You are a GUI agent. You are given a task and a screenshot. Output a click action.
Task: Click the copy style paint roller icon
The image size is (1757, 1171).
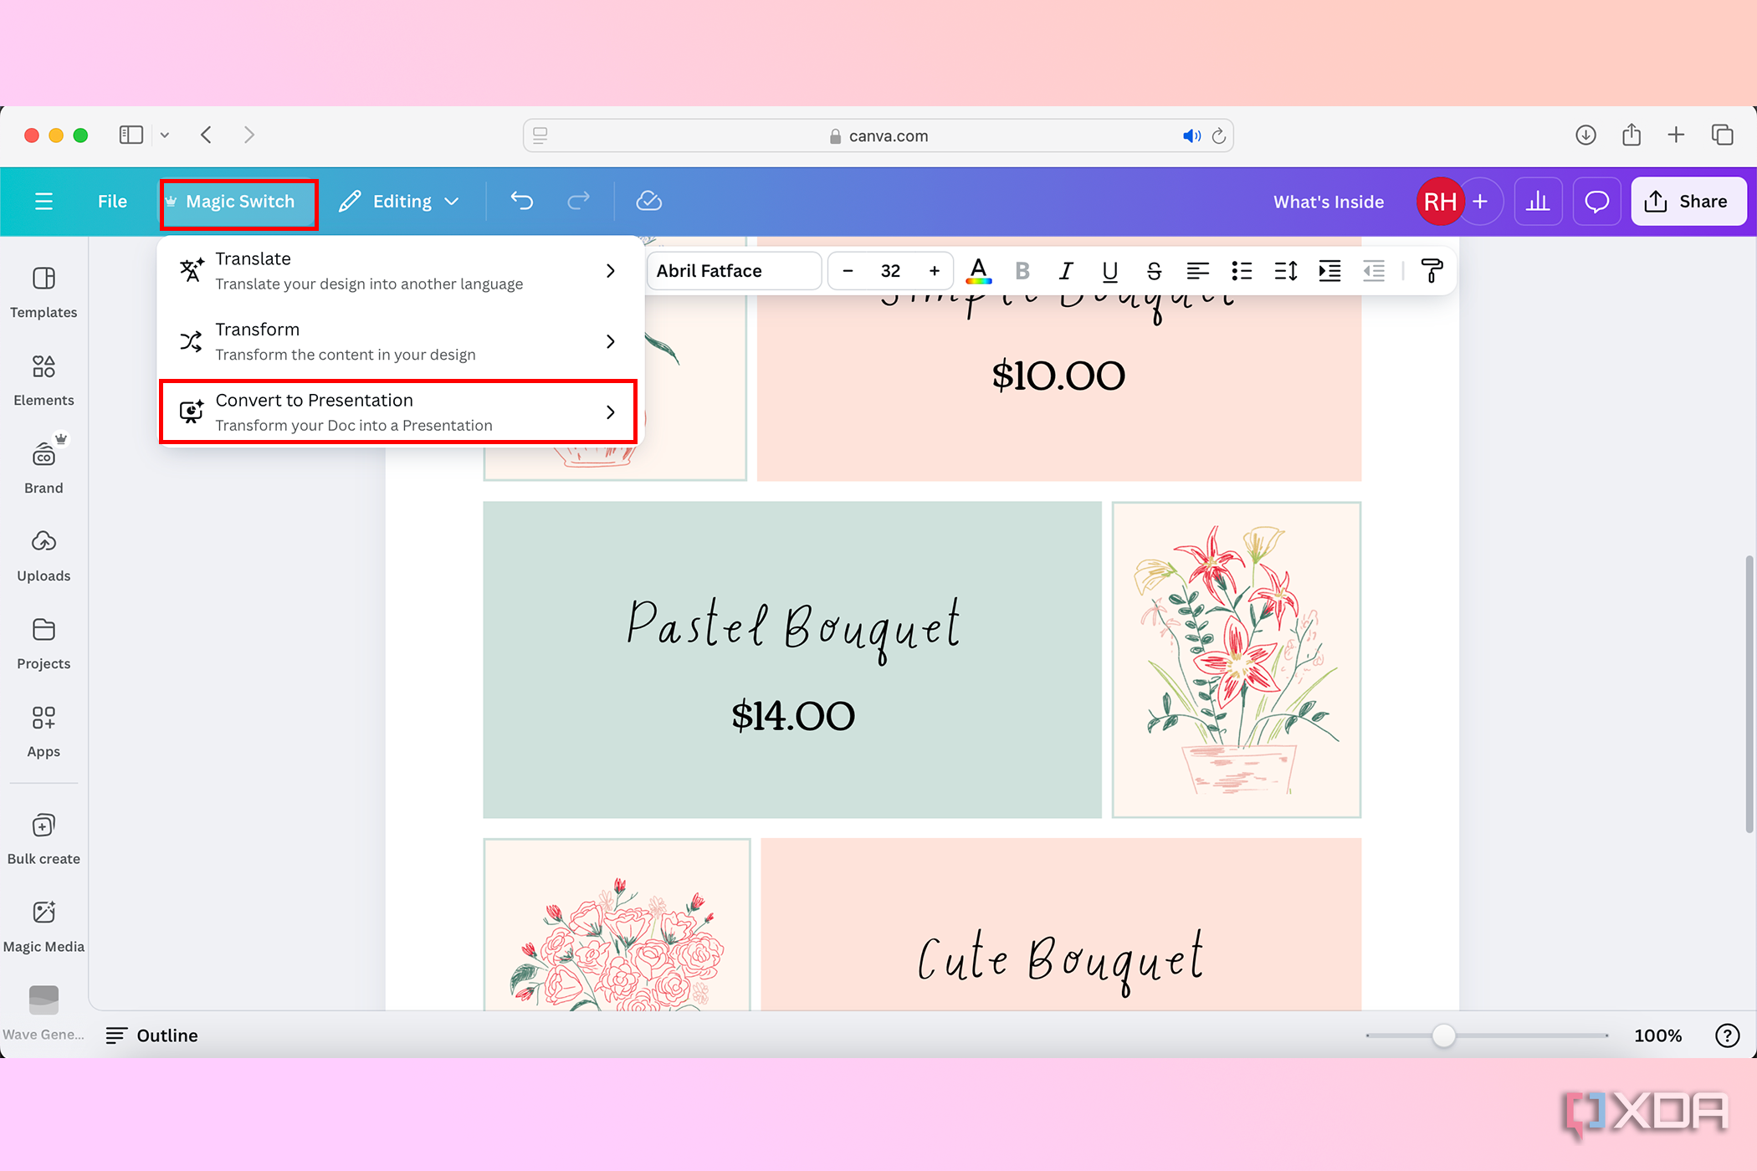[1432, 270]
